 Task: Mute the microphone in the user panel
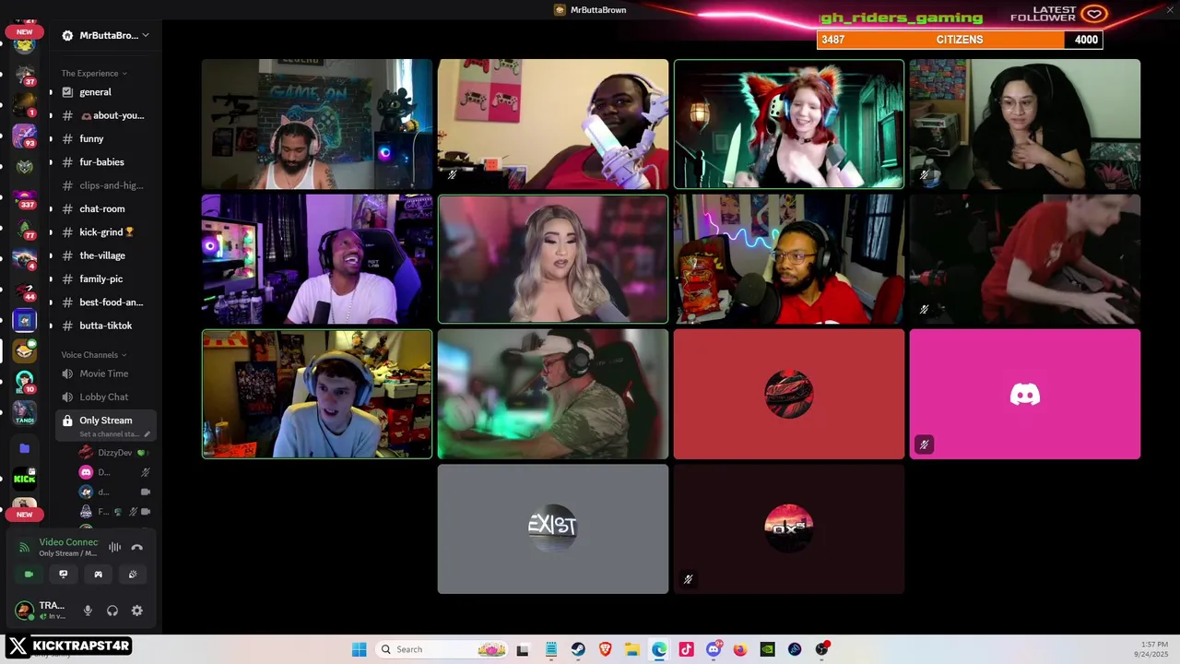(88, 611)
